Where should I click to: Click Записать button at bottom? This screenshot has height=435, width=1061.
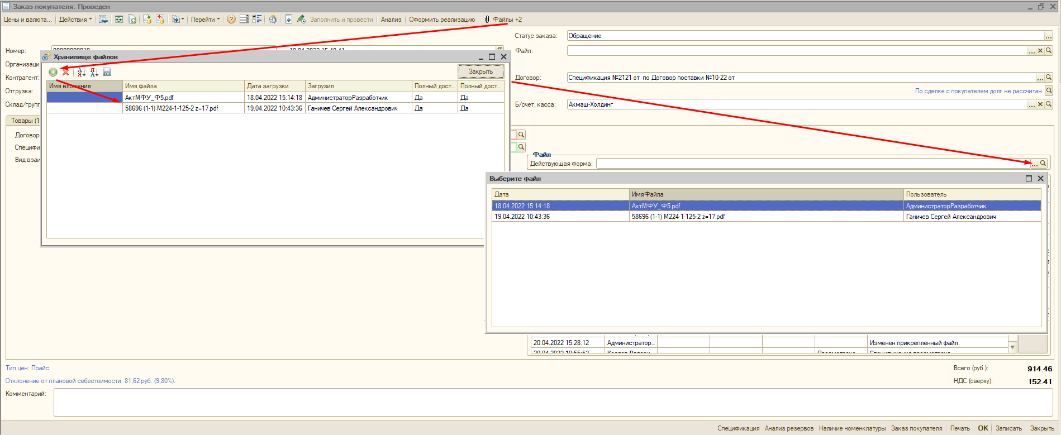click(x=1008, y=428)
